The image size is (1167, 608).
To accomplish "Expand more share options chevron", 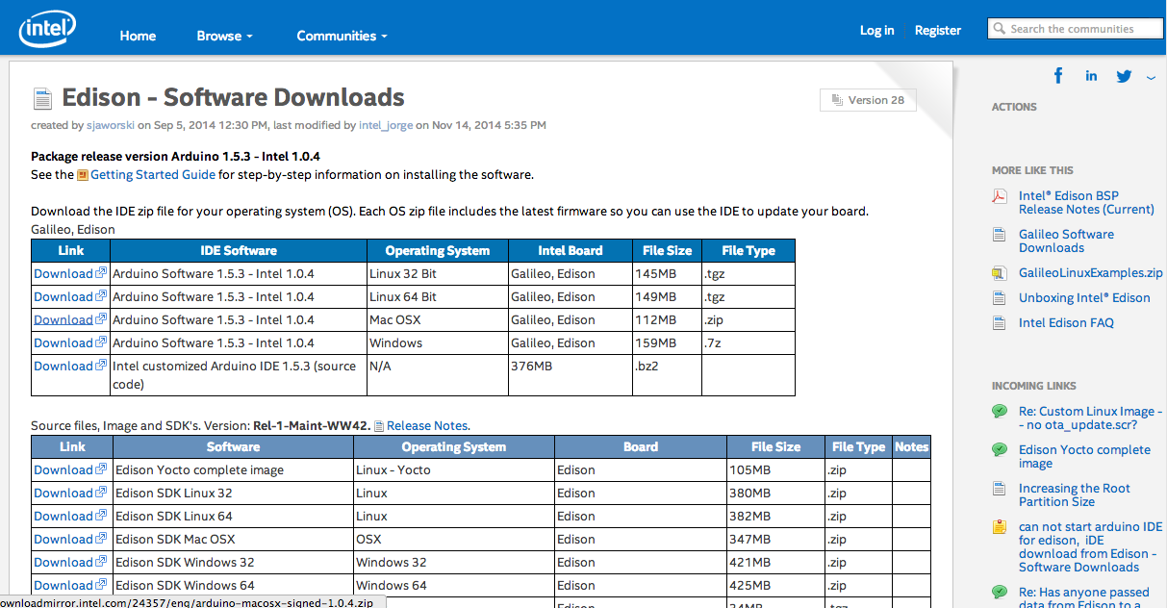I will [1151, 78].
